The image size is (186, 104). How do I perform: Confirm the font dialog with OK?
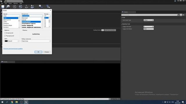[x=38, y=52]
